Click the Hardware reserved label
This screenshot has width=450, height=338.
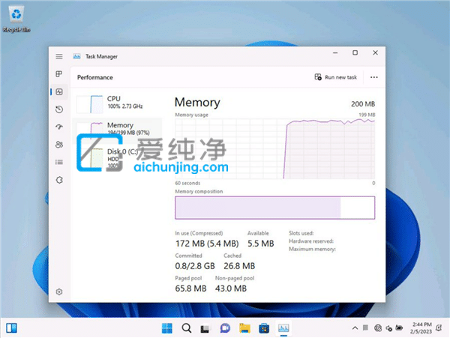[x=311, y=241]
